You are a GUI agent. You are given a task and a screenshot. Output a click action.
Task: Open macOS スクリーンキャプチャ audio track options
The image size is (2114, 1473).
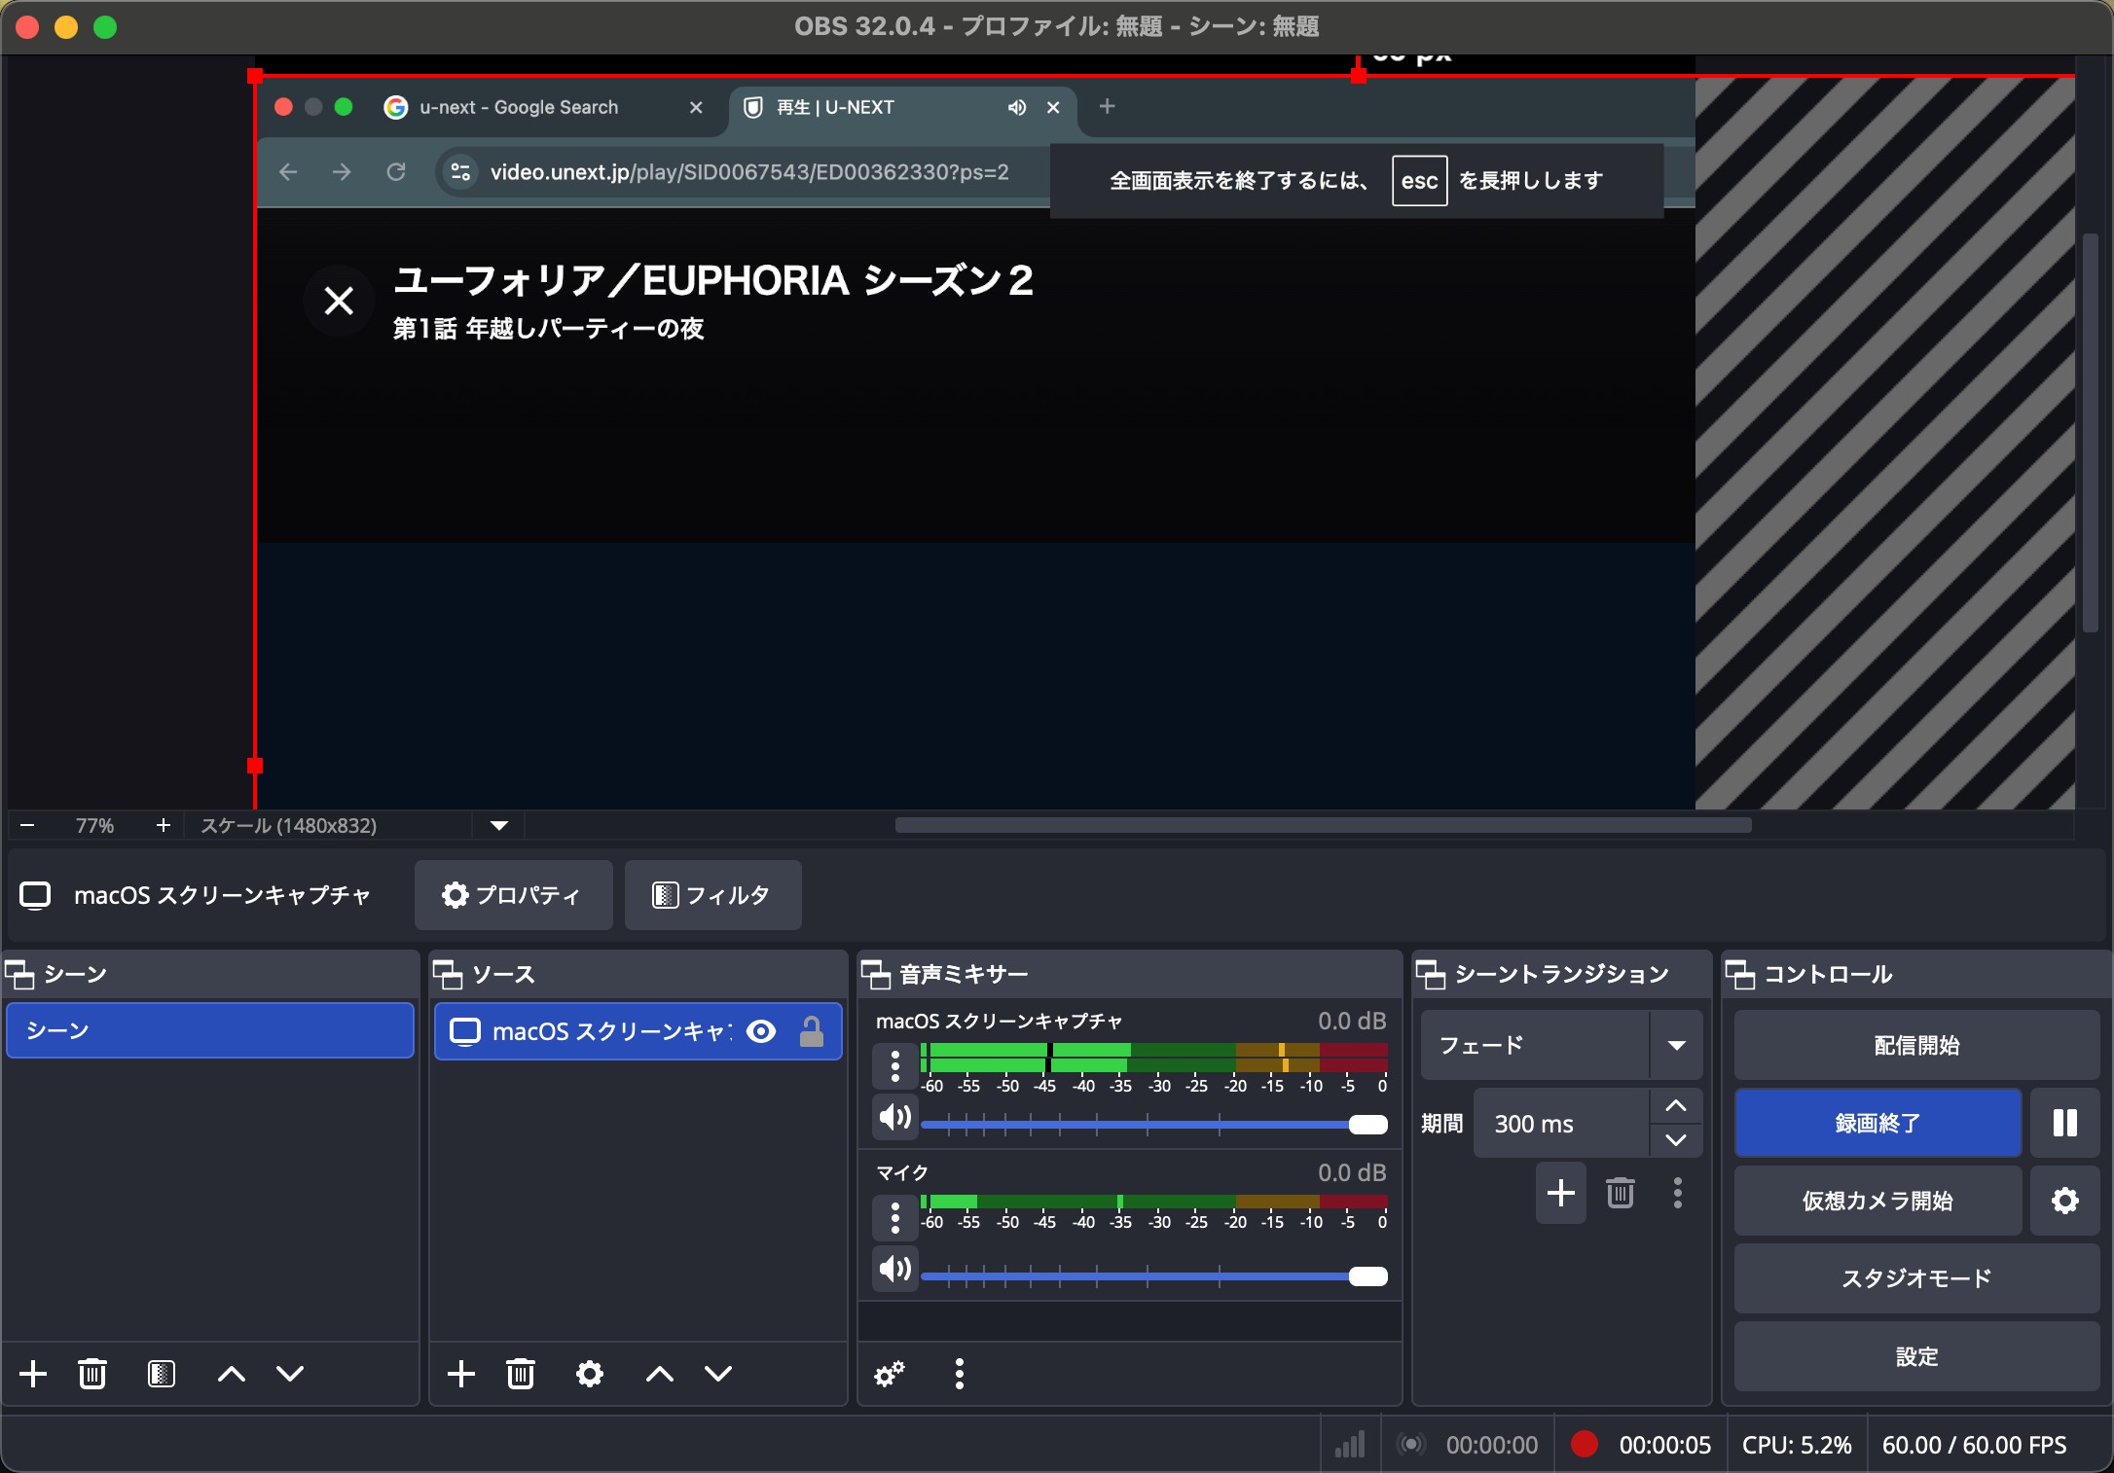[x=895, y=1066]
